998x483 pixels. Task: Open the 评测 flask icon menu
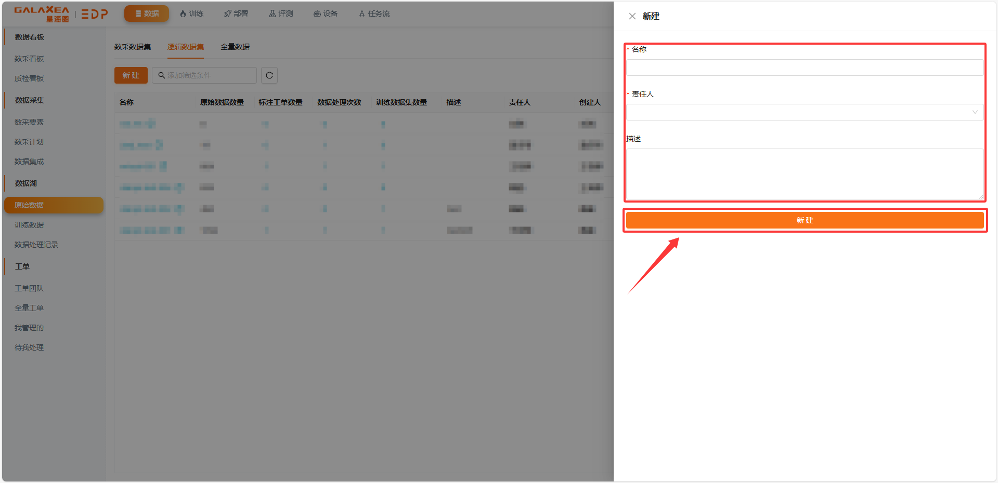281,14
